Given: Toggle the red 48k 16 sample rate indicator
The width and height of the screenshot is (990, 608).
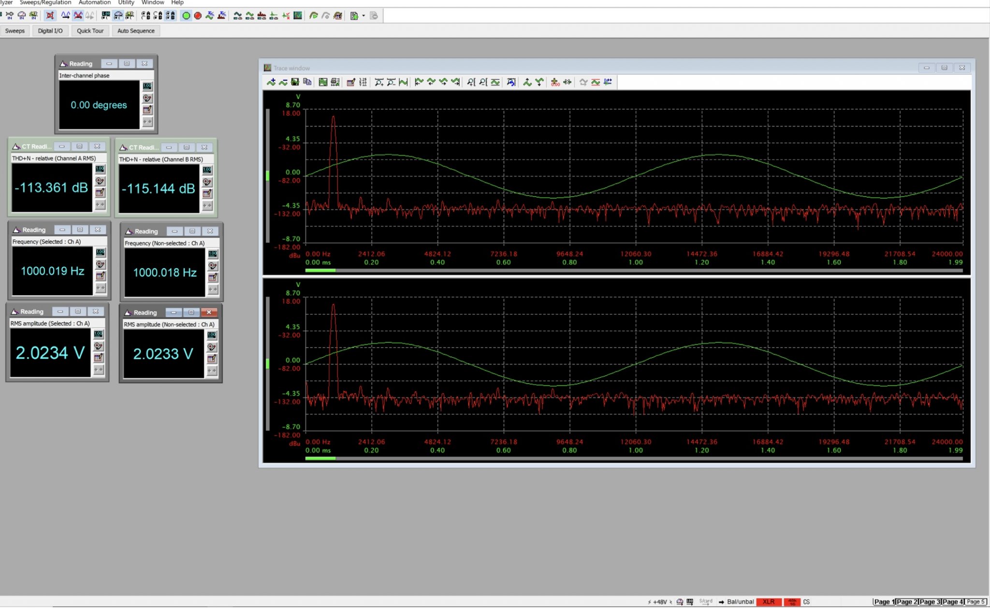Looking at the screenshot, I should (x=792, y=602).
